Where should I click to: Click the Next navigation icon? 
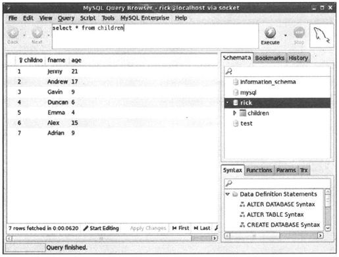click(x=37, y=33)
